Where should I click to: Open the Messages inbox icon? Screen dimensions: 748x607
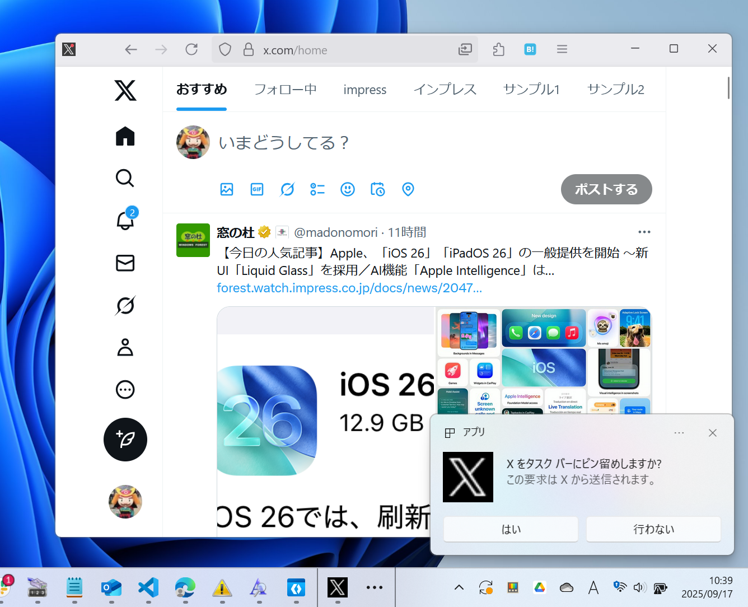click(x=125, y=263)
